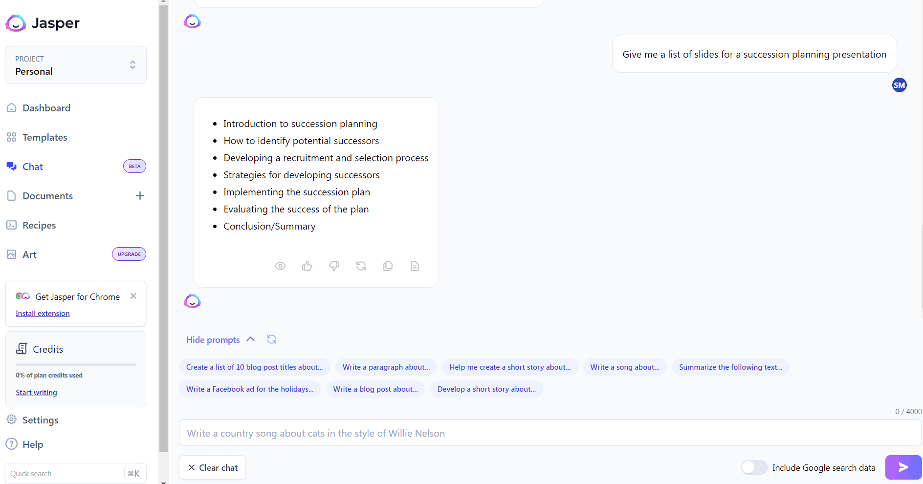
Task: Click the sidebar vertical scrollbar
Action: coord(163,228)
